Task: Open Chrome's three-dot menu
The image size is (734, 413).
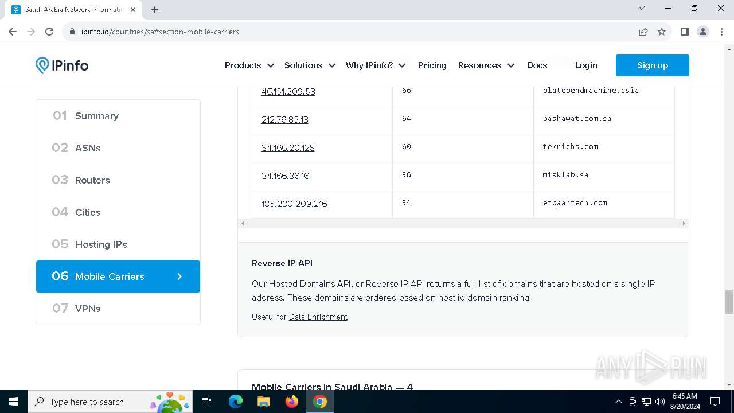Action: [x=722, y=32]
